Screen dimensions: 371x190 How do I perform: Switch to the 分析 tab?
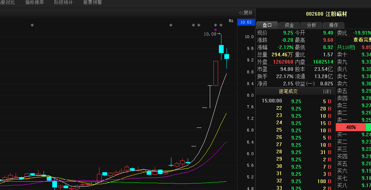[311, 25]
